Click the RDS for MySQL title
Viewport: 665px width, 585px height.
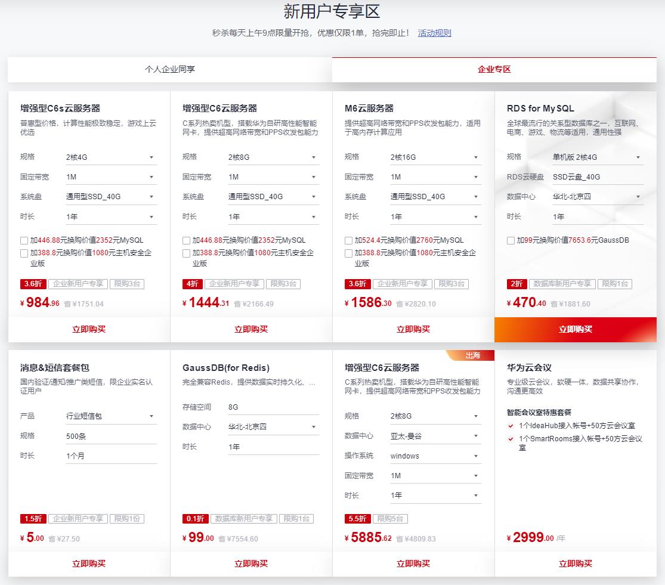click(x=540, y=109)
